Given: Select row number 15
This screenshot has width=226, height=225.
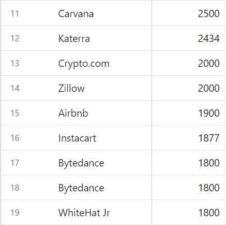Looking at the screenshot, I should point(14,113).
